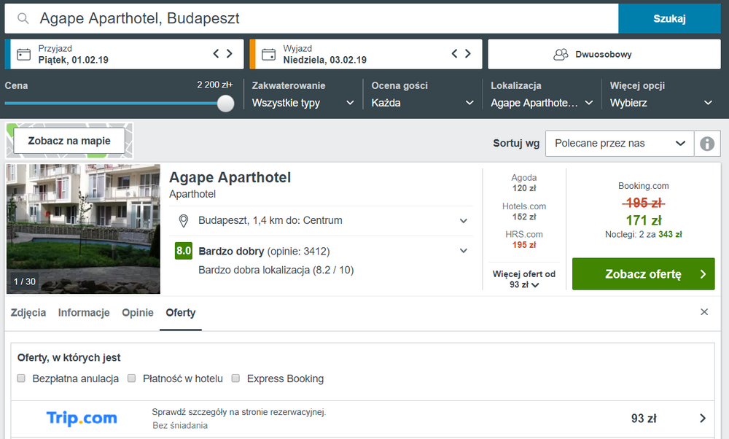Click Booking.com 171 zł price
The height and width of the screenshot is (439, 729).
click(644, 220)
